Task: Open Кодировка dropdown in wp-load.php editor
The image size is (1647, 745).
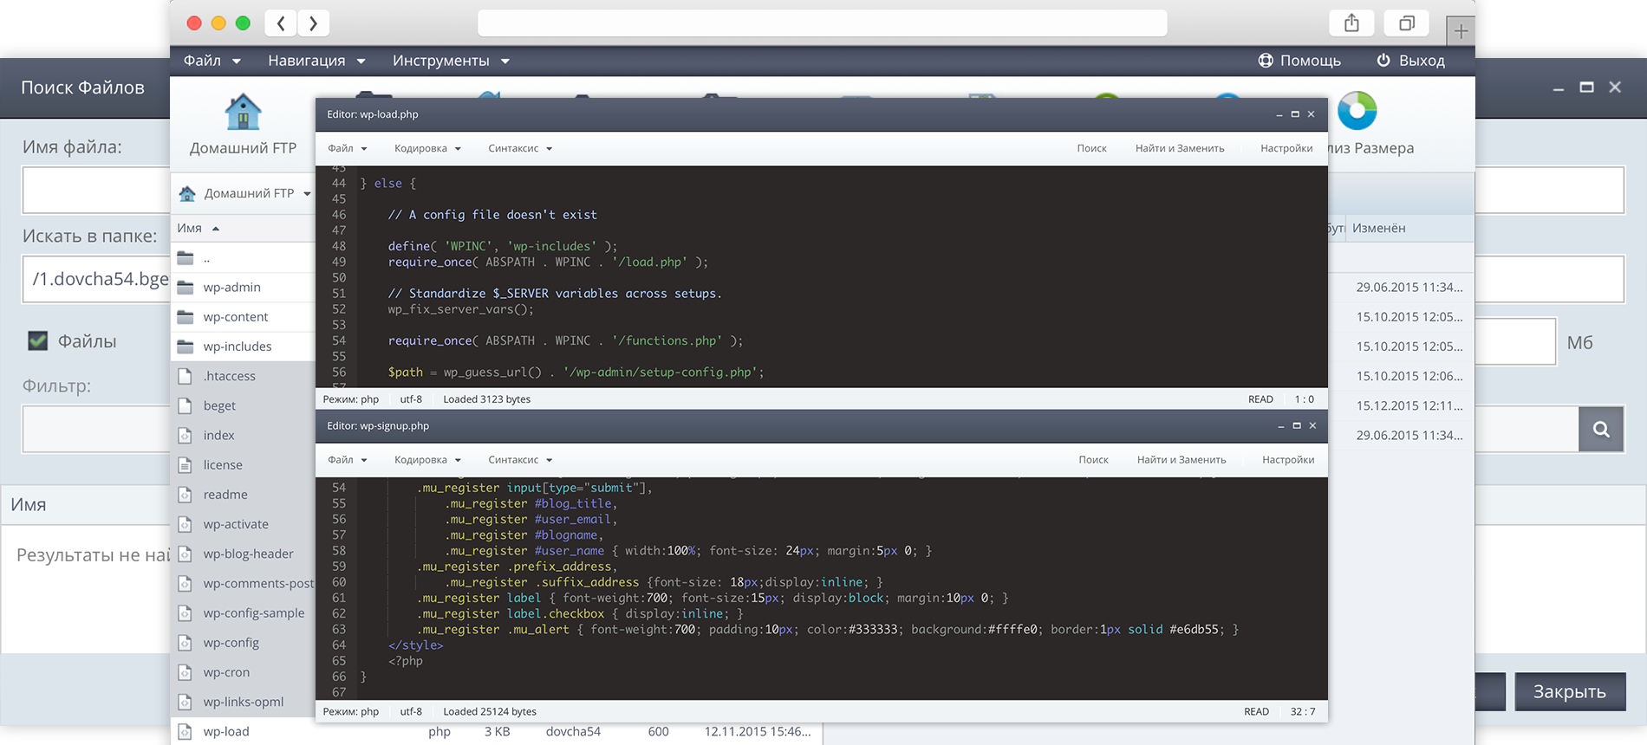Action: (x=427, y=148)
